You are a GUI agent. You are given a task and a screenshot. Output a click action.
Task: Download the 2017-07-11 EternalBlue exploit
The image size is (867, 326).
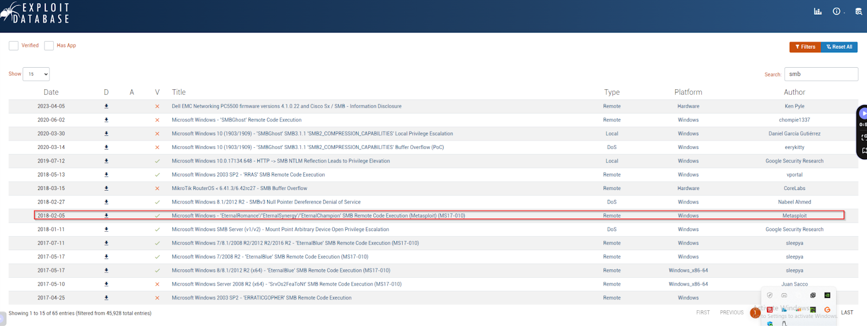(106, 243)
